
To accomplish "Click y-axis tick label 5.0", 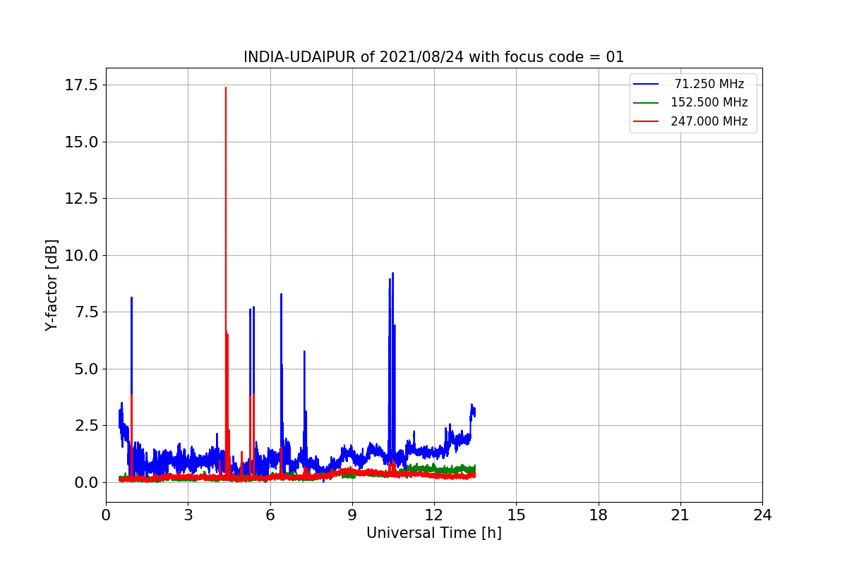I will (85, 369).
